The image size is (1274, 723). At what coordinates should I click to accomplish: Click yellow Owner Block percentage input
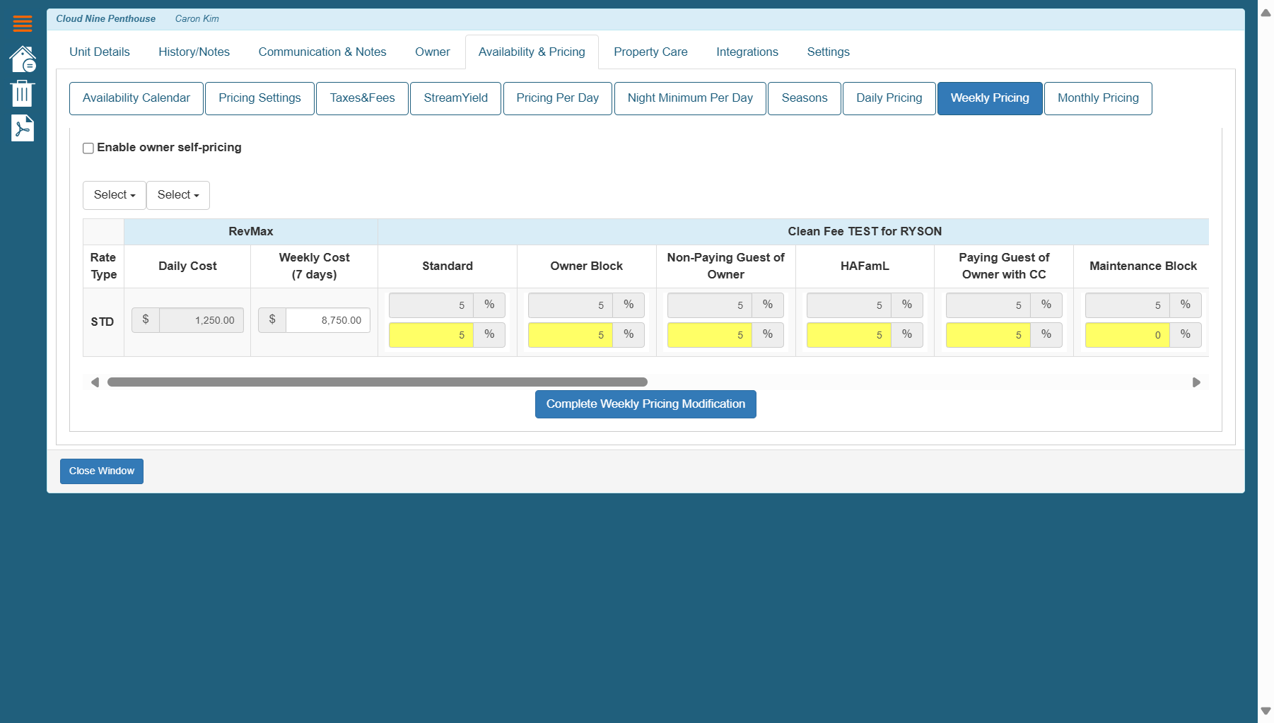[571, 335]
